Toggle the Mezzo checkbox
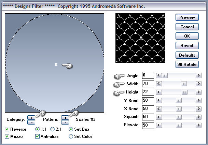The height and width of the screenshot is (145, 208). click(7, 136)
